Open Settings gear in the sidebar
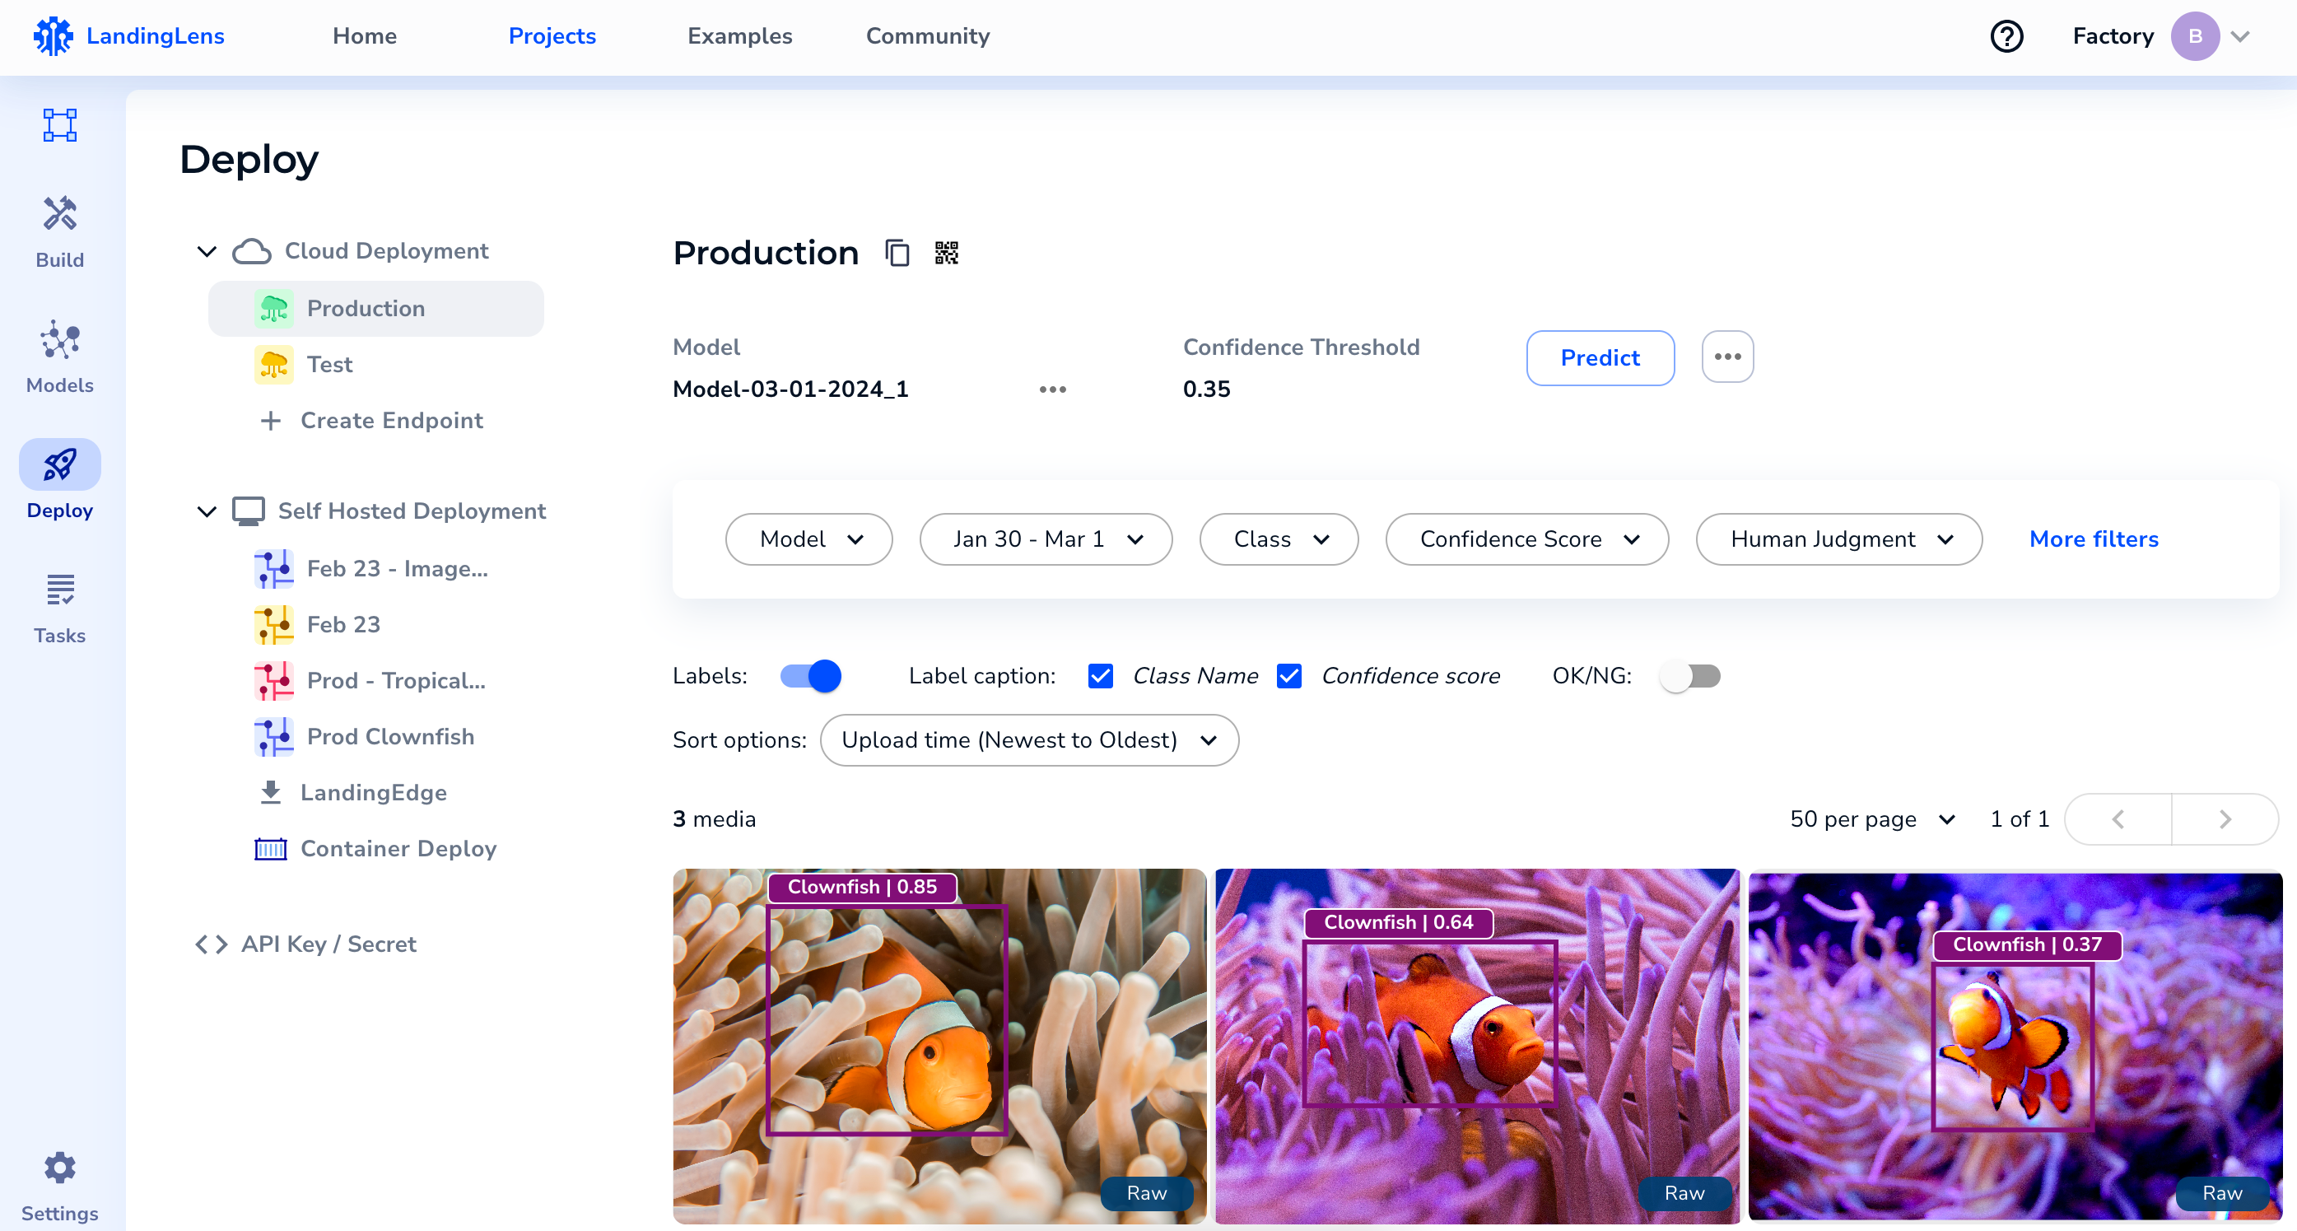 [x=60, y=1184]
